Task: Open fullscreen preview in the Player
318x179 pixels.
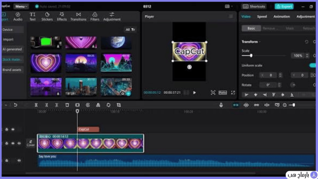Action: (x=233, y=93)
